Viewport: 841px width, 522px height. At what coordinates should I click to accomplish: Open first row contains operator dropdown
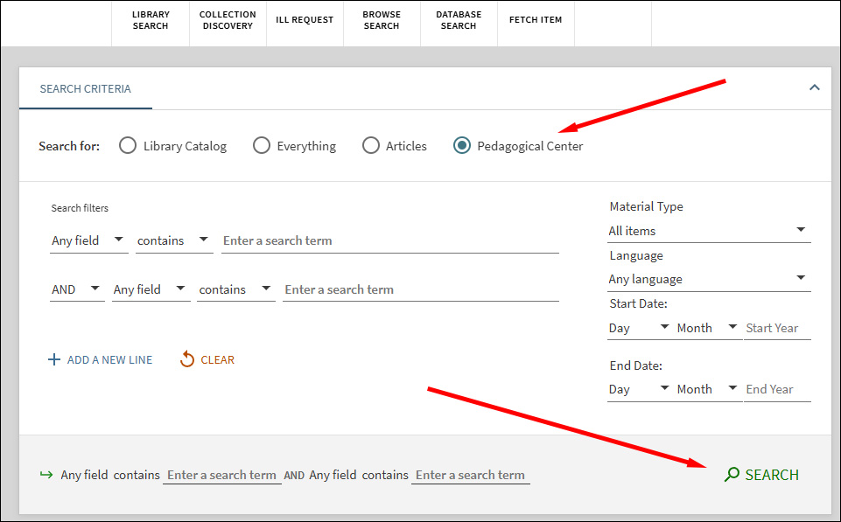point(174,240)
